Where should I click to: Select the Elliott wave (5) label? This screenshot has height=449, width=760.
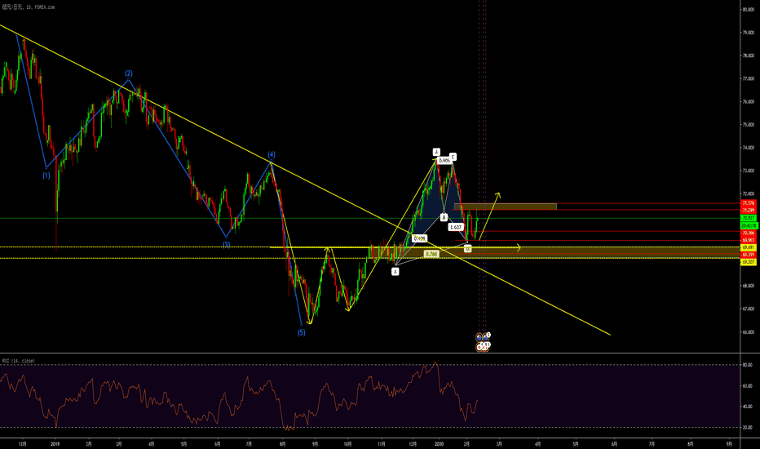pyautogui.click(x=301, y=332)
